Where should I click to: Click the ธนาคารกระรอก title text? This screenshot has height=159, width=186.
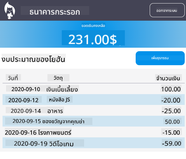pyautogui.click(x=55, y=12)
